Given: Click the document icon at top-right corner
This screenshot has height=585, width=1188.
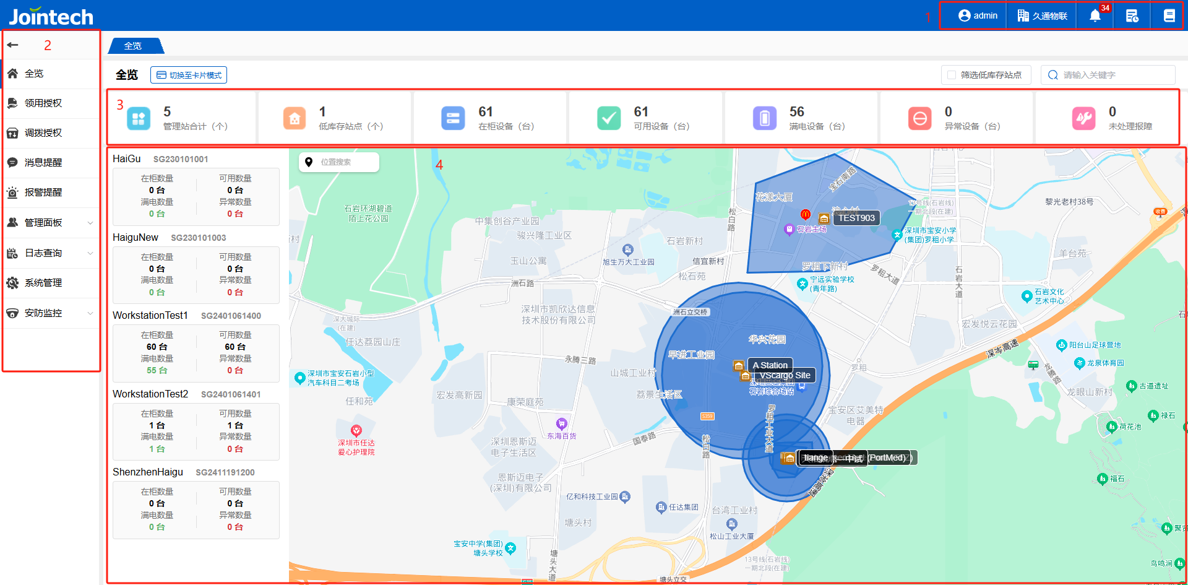Looking at the screenshot, I should pos(1169,15).
